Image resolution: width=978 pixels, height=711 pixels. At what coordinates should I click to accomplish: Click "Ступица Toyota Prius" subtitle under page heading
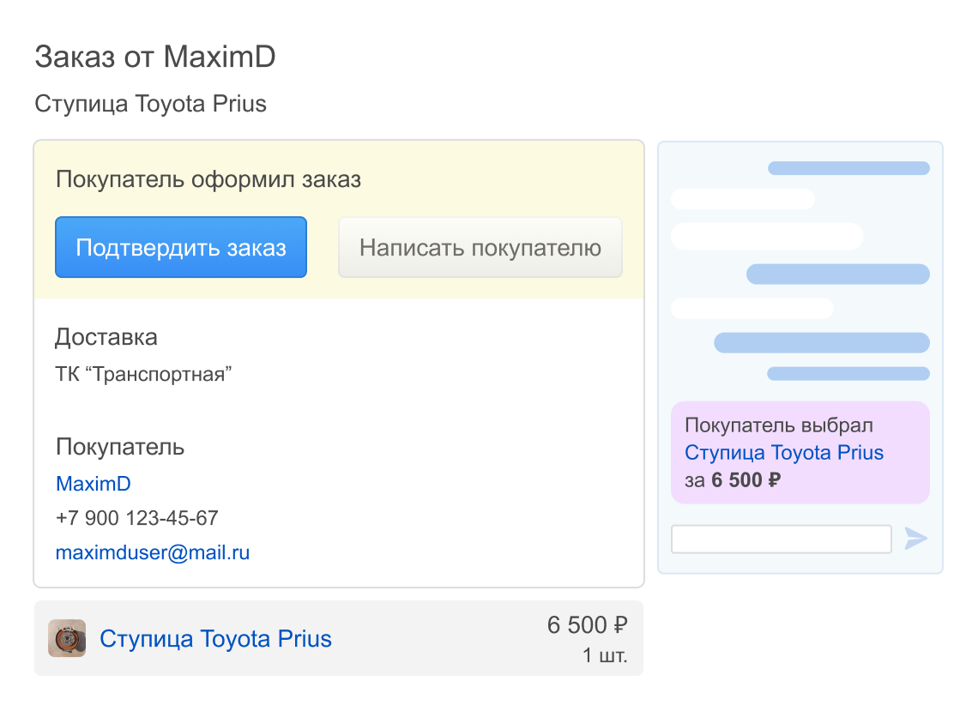[150, 104]
